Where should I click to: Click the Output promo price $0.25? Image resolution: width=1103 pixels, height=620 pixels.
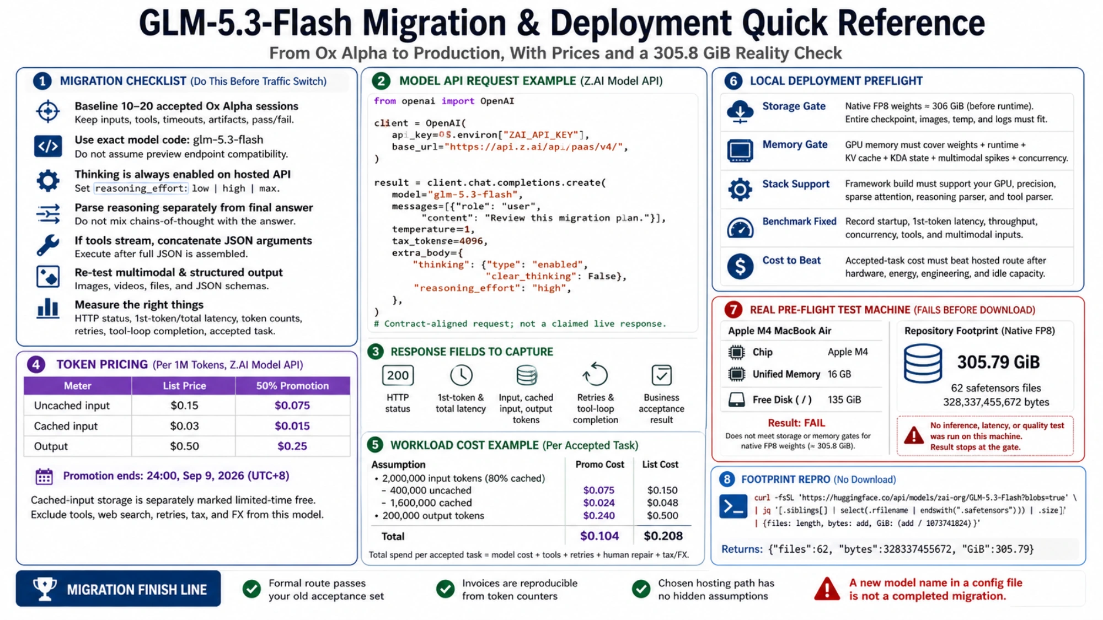[292, 446]
